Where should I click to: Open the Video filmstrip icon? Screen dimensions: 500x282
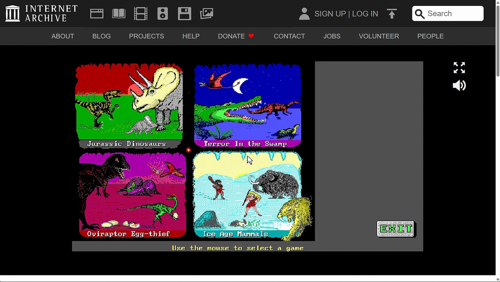(141, 14)
